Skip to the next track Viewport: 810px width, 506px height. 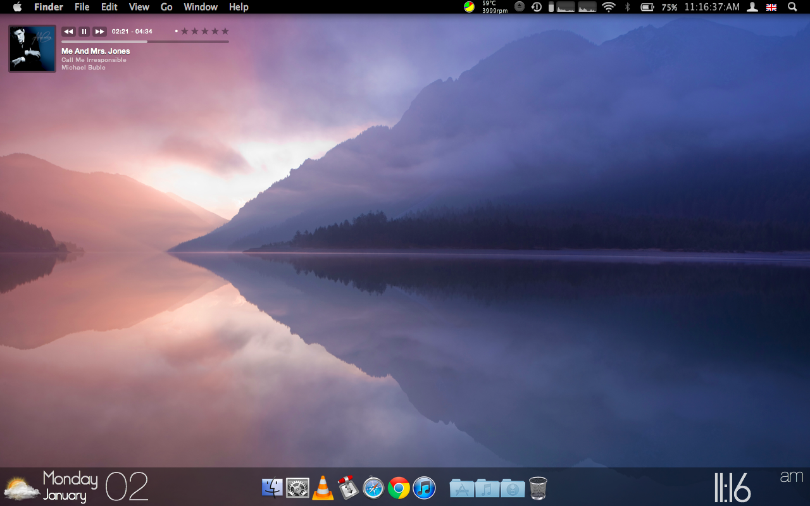click(100, 32)
